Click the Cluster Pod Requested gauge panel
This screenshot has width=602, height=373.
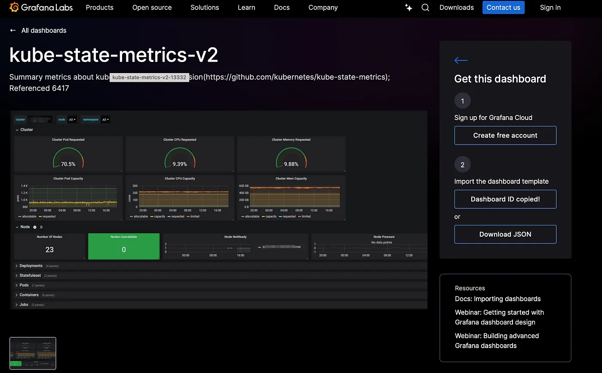(68, 154)
